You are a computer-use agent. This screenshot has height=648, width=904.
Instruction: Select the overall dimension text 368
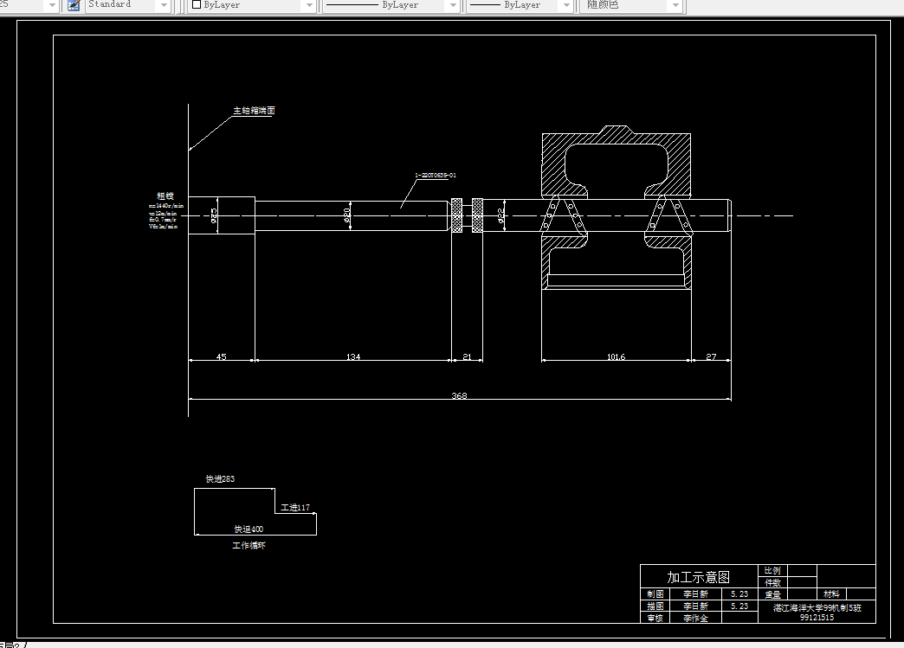point(459,395)
